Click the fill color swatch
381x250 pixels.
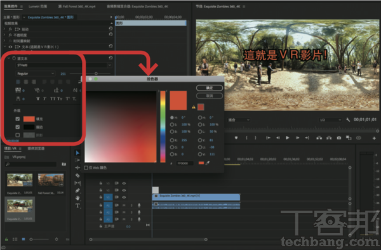point(29,119)
